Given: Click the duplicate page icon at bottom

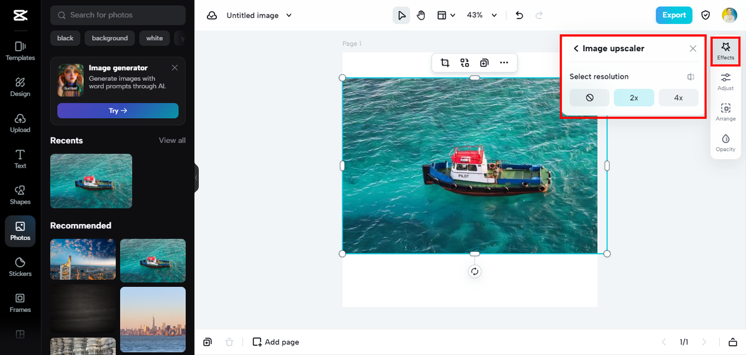Looking at the screenshot, I should pos(207,342).
